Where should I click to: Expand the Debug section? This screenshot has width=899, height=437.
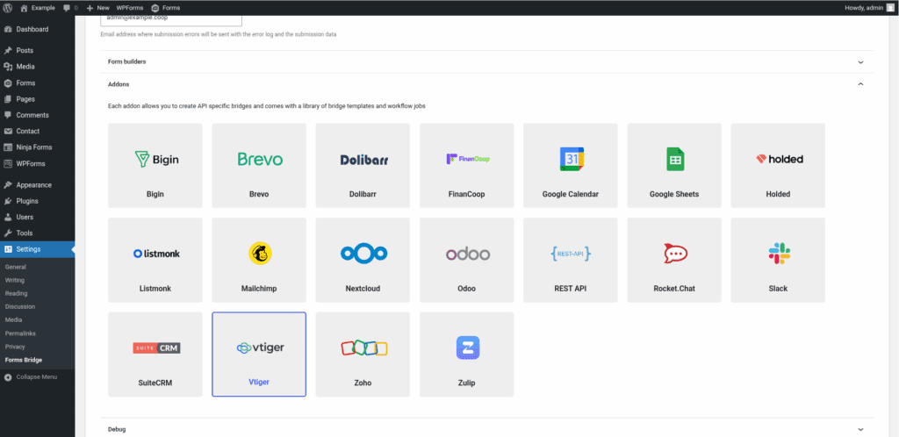point(486,429)
